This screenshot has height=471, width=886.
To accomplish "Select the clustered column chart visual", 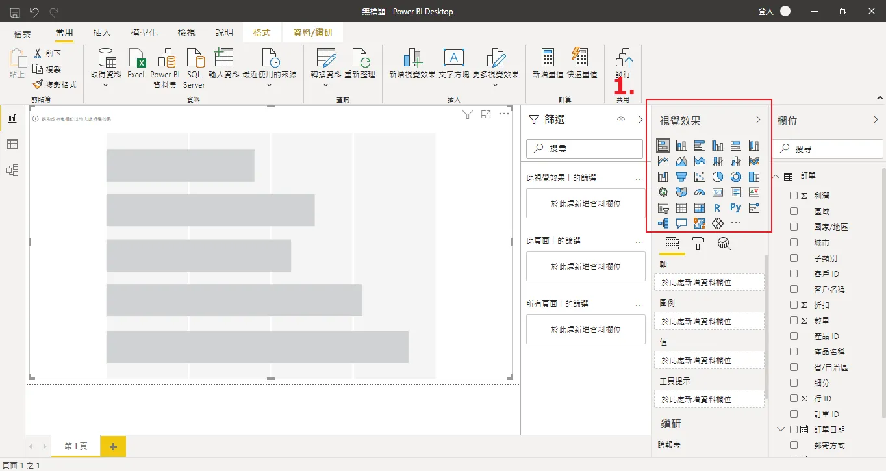I will [718, 146].
